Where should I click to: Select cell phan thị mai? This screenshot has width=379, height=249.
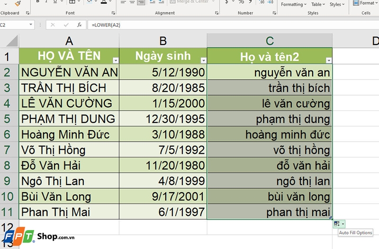270,212
